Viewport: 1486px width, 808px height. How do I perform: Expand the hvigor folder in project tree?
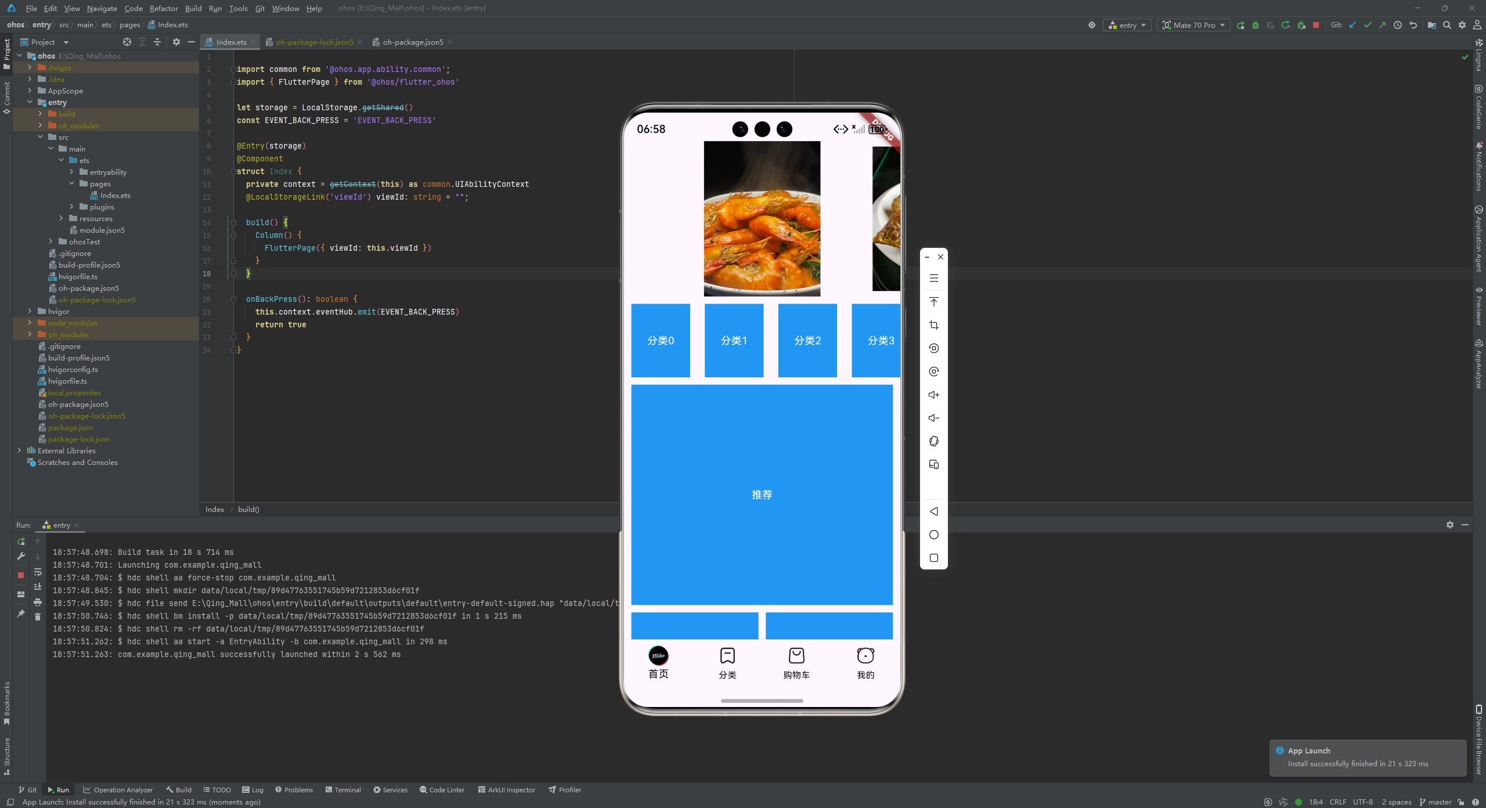[x=30, y=311]
